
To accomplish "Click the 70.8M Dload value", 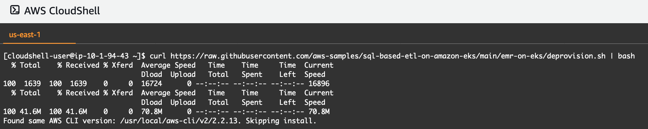I will pos(152,112).
